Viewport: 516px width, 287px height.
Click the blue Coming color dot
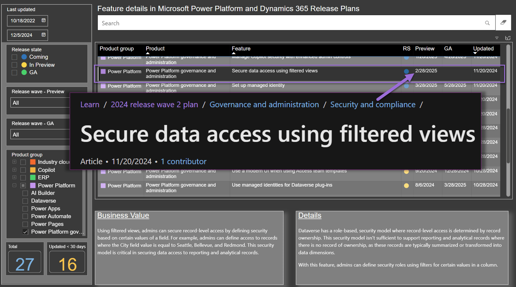pyautogui.click(x=24, y=57)
